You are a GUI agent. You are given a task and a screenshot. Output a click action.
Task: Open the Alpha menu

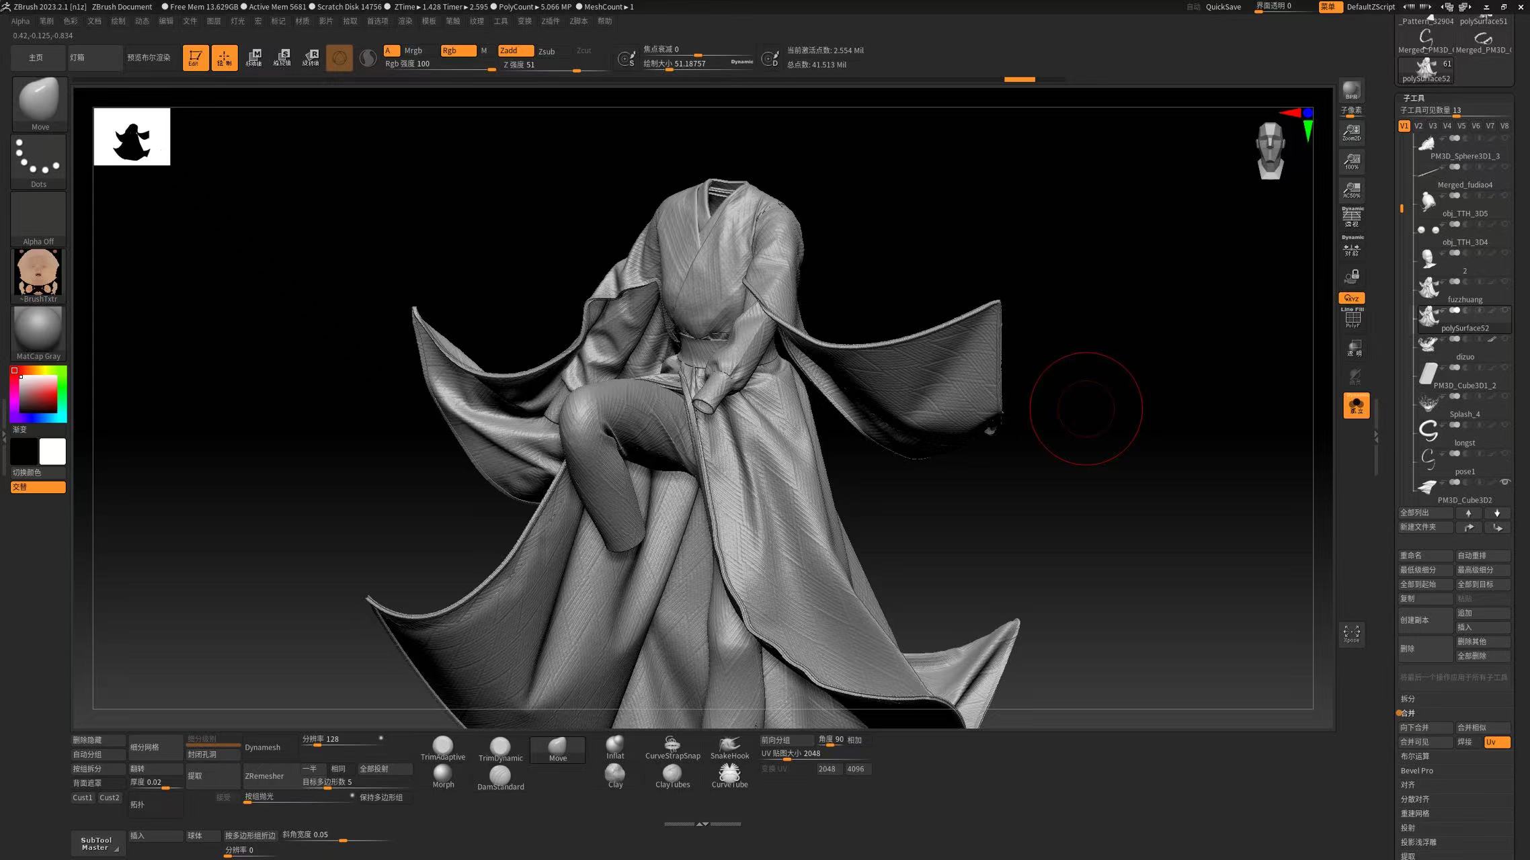click(20, 21)
